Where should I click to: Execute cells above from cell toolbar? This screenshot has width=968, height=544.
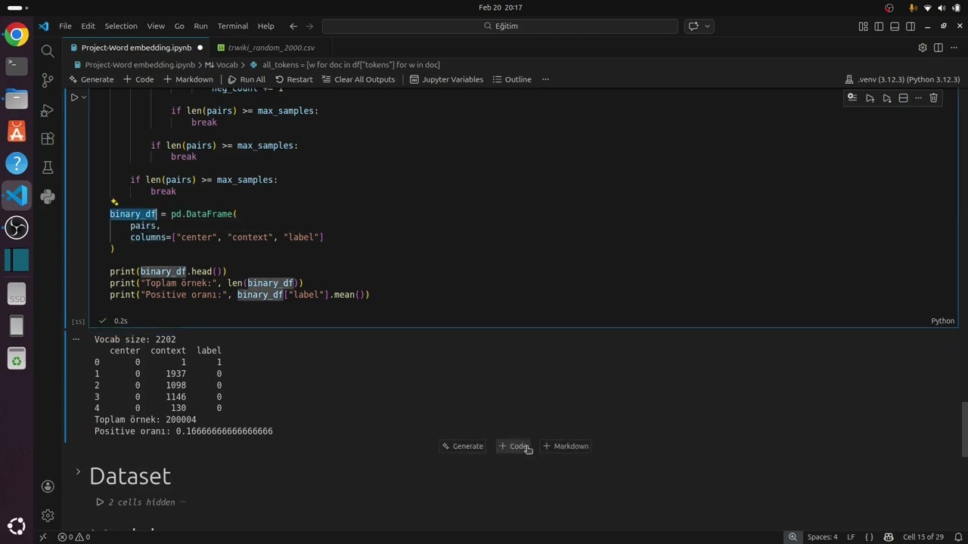(x=870, y=97)
